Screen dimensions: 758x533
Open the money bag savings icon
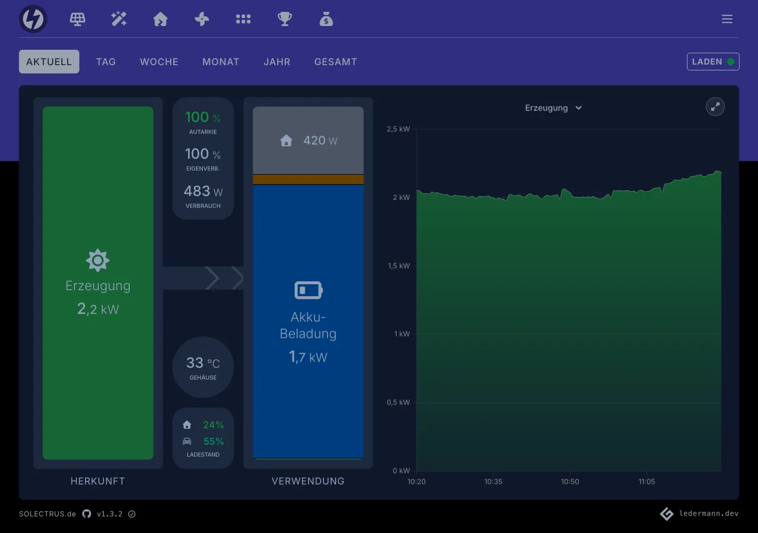point(326,19)
